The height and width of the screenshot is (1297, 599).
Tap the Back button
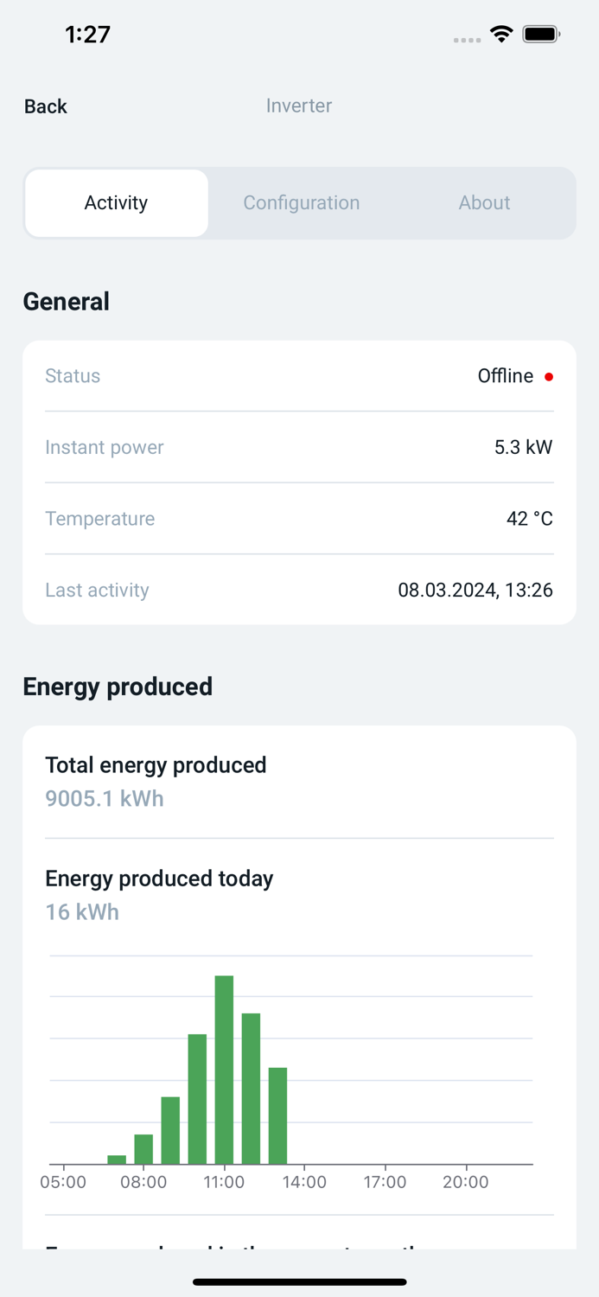tap(45, 105)
